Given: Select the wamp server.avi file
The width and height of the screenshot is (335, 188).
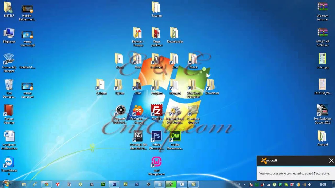Looking at the screenshot, I should tap(27, 90).
